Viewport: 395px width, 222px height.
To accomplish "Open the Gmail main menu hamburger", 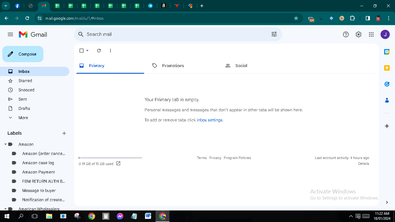I will point(10,34).
